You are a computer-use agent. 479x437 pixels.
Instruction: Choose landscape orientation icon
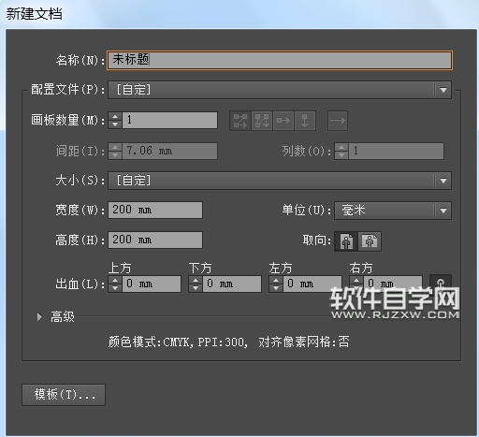pyautogui.click(x=370, y=241)
